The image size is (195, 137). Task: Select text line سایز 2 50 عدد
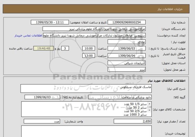click(x=137, y=108)
